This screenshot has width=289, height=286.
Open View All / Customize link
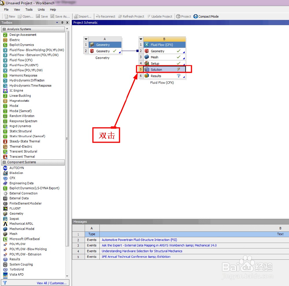pyautogui.click(x=52, y=283)
